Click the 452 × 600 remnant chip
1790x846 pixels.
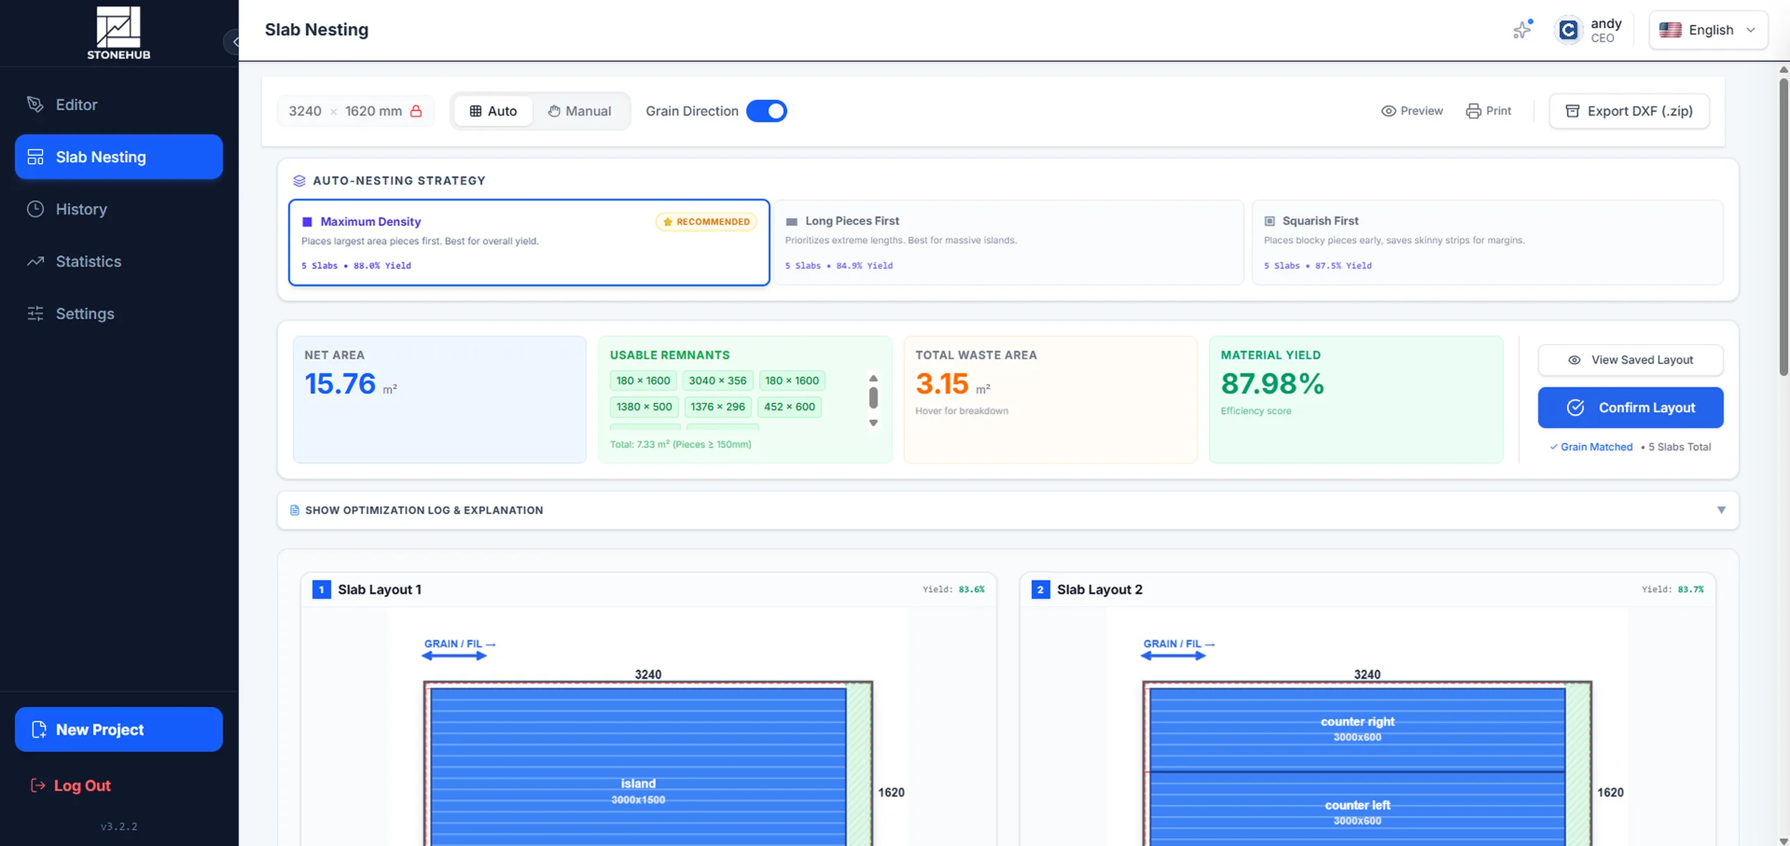(x=789, y=407)
